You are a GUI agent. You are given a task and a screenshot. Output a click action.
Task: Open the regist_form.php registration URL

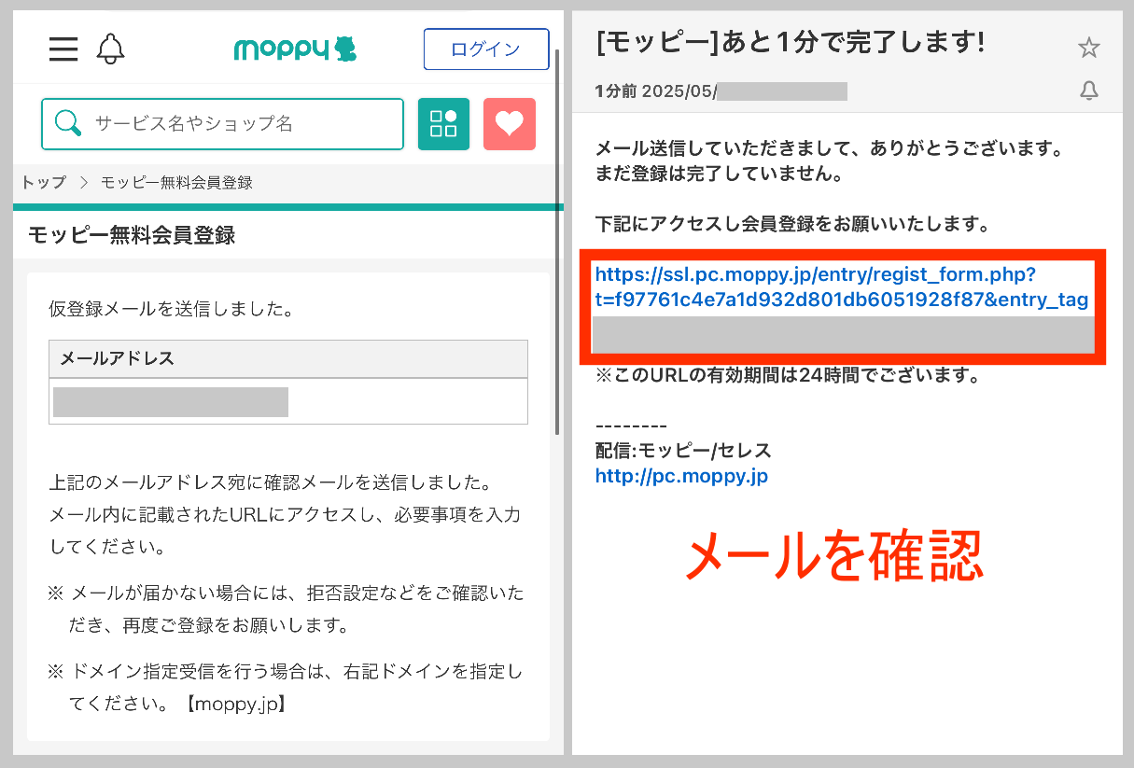[842, 287]
